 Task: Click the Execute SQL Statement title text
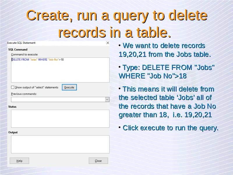pos(21,43)
